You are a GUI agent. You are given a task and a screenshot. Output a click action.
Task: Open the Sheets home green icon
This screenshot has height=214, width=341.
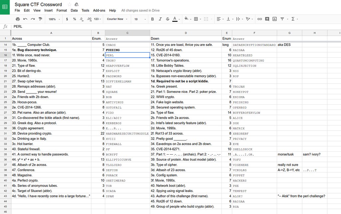[x=5, y=7]
